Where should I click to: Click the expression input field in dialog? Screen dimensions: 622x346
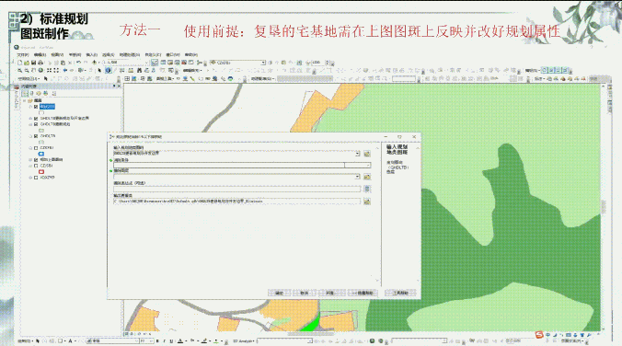point(236,189)
